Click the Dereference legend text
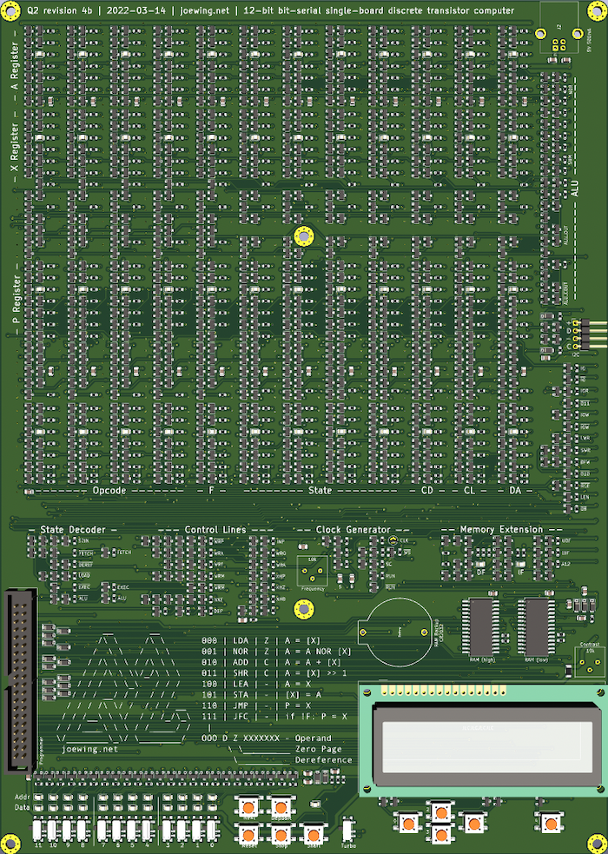 coord(323,760)
